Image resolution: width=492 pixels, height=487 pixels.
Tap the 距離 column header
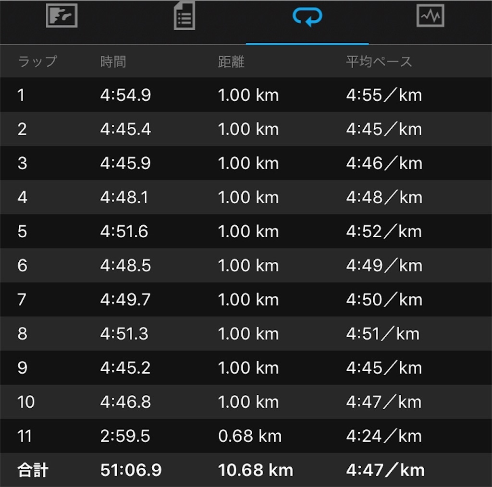(x=231, y=61)
